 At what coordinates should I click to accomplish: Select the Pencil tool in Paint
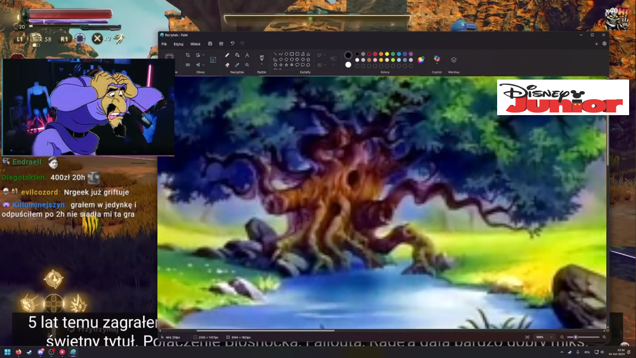(x=227, y=55)
